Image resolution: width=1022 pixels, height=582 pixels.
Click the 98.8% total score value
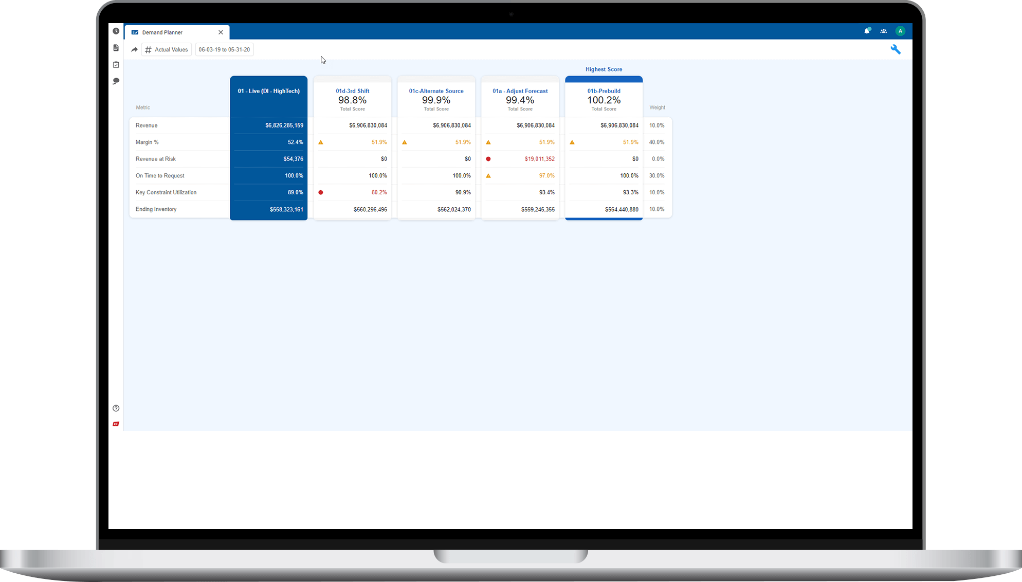pyautogui.click(x=353, y=100)
